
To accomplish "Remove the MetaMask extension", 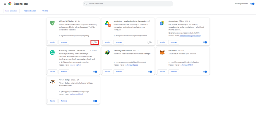I will click(x=174, y=72).
